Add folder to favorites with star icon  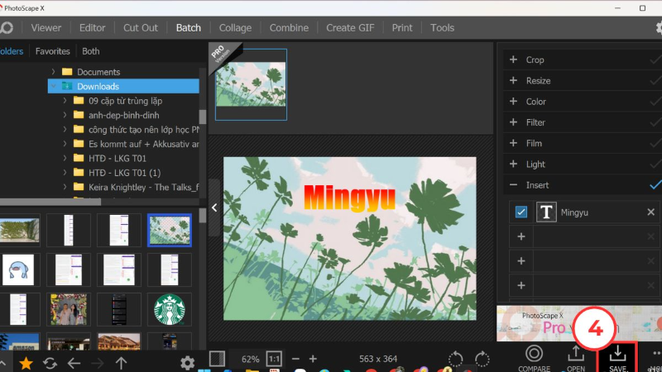point(26,363)
